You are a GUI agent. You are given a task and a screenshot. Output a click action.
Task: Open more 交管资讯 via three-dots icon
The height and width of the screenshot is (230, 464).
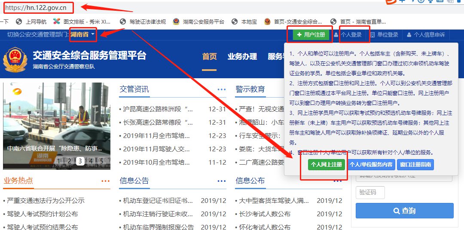click(x=222, y=89)
